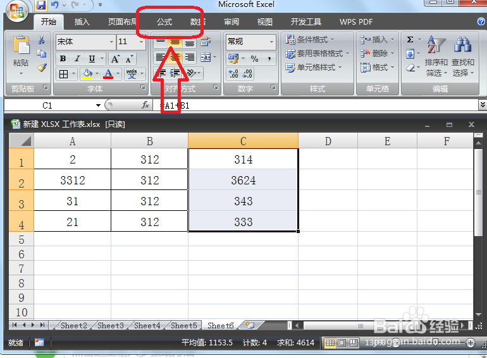Open the font name dropdown 宋体
Image resolution: width=487 pixels, height=358 pixels.
click(112, 42)
